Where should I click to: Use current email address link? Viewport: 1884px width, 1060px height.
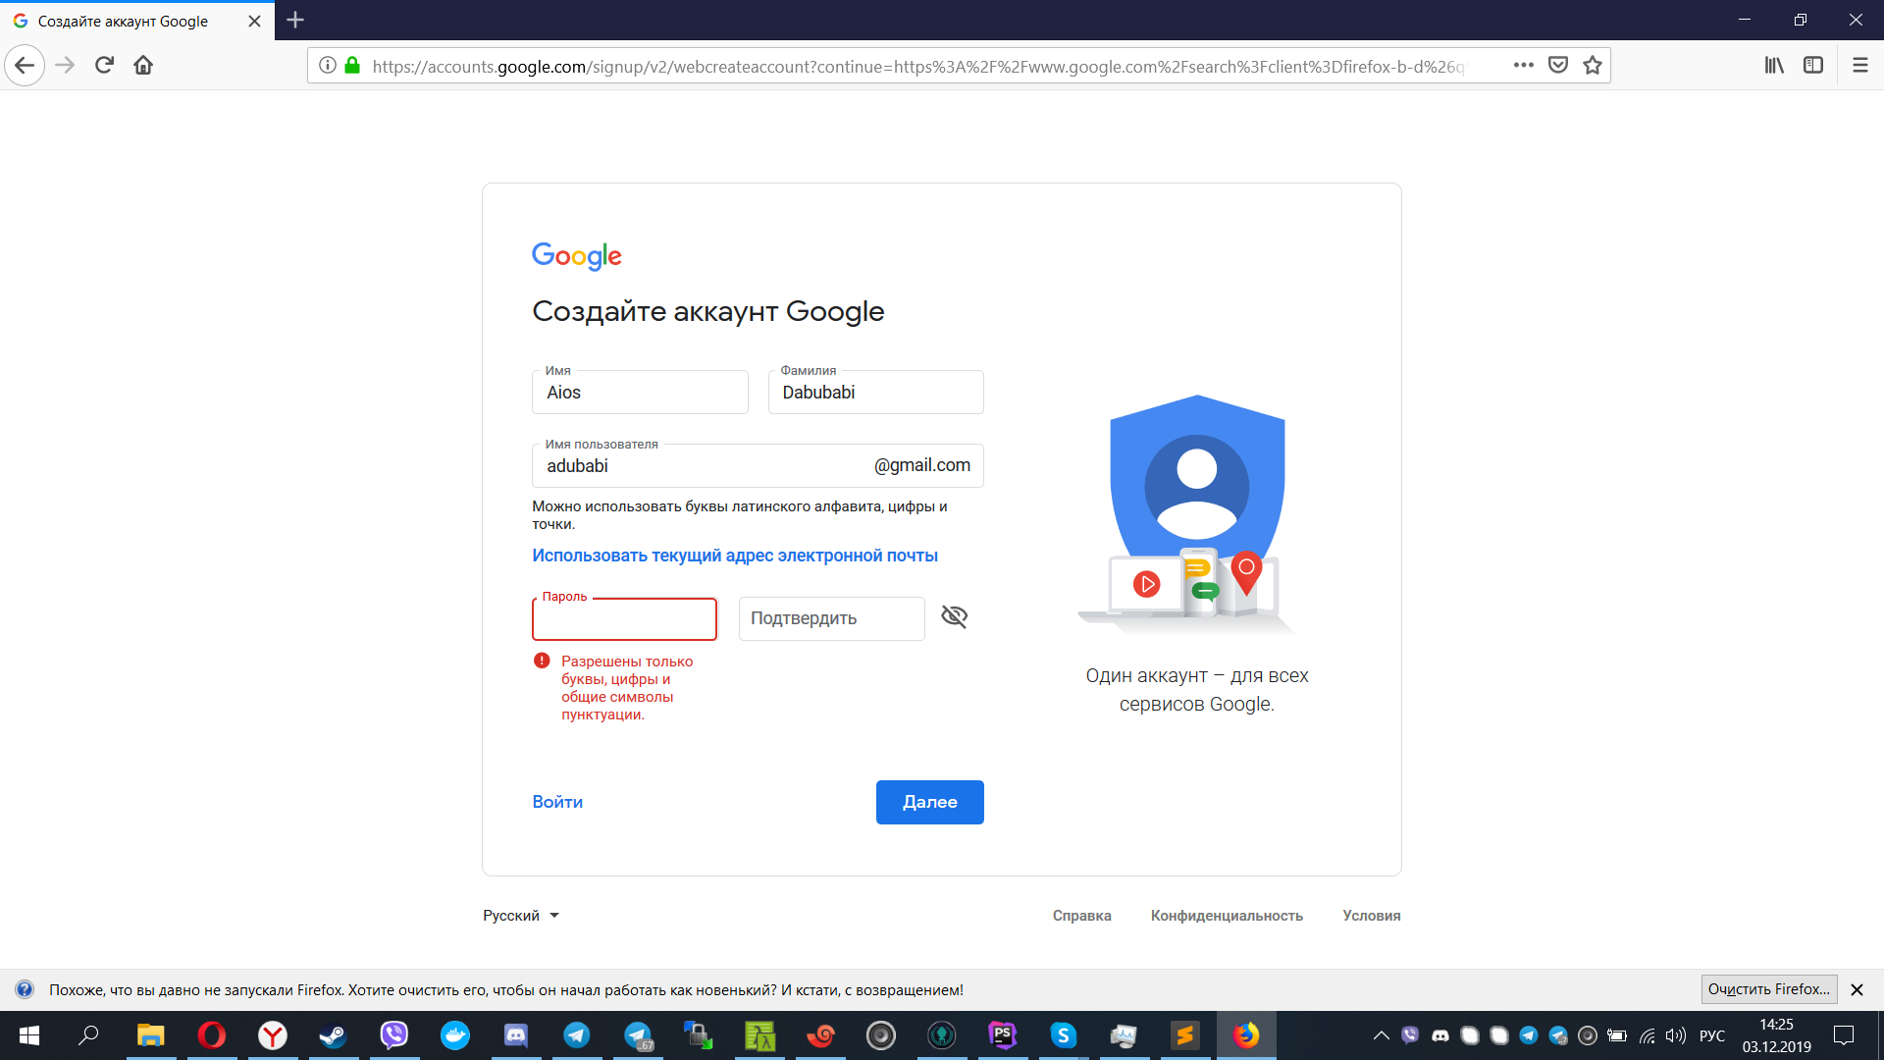click(x=735, y=556)
